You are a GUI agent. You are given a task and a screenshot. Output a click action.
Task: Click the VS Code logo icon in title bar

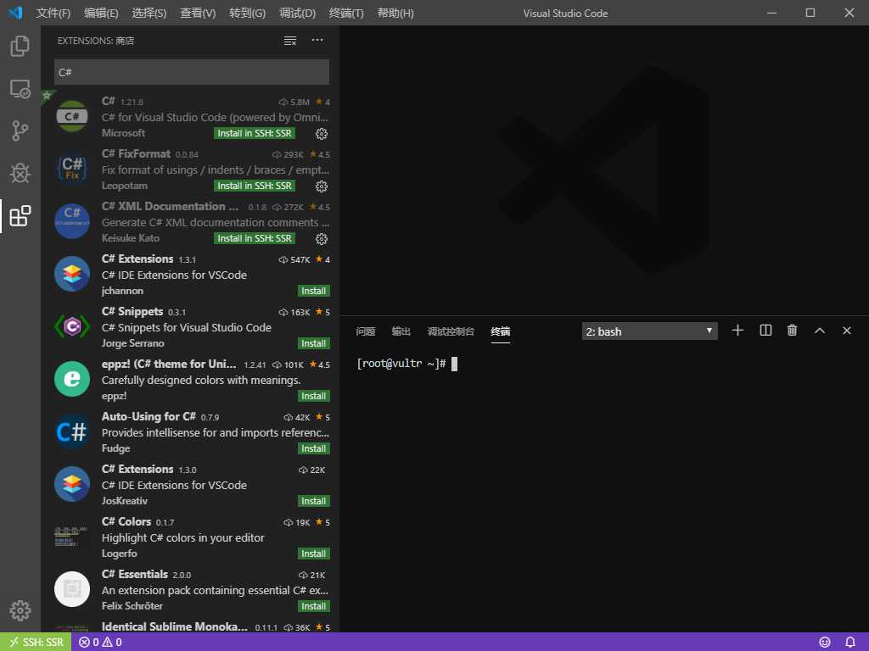(16, 12)
